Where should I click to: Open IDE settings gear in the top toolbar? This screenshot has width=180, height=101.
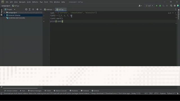(x=175, y=6)
